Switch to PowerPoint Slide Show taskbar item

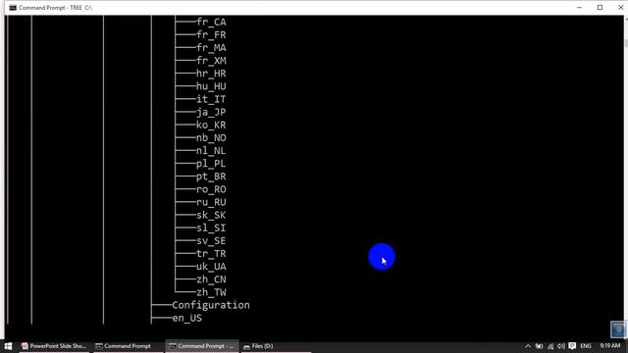pos(54,346)
